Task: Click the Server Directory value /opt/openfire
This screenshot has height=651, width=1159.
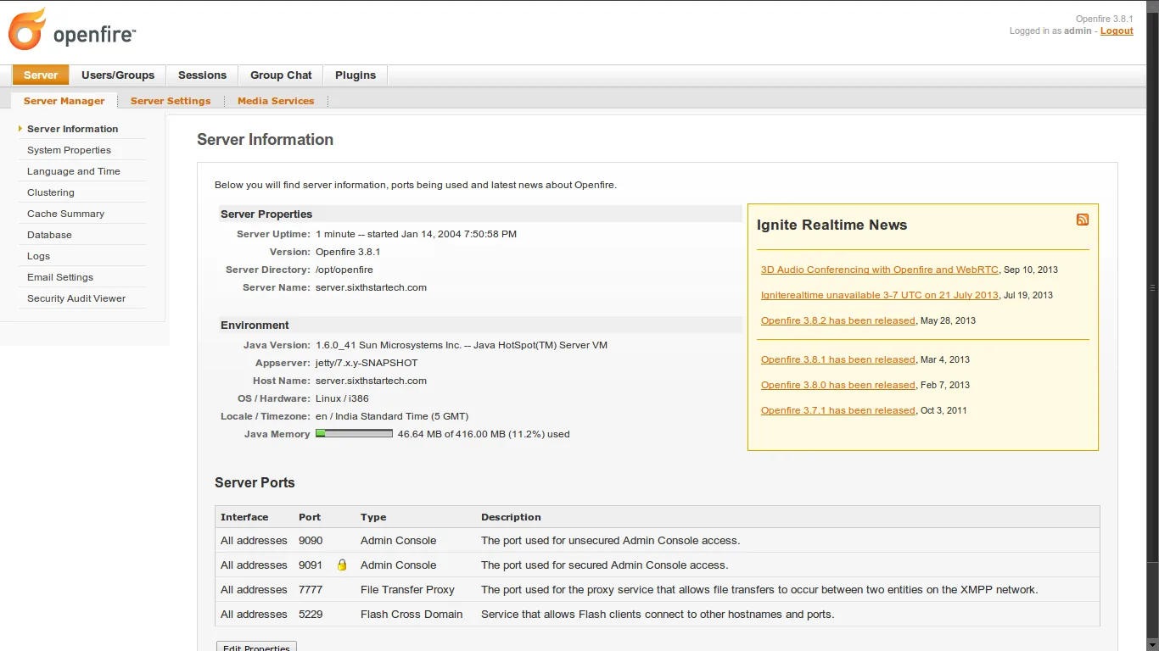Action: click(344, 270)
